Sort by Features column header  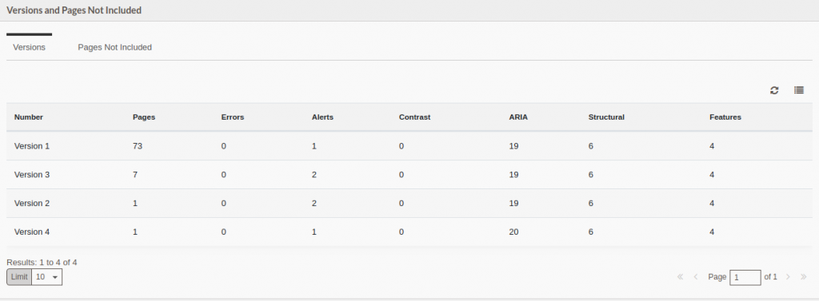[x=725, y=117]
